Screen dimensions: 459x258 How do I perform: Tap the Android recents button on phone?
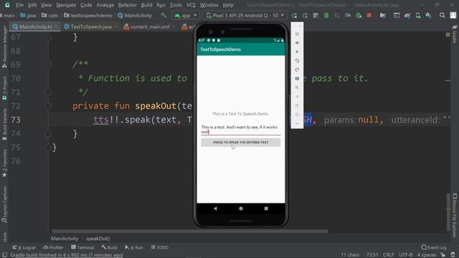[266, 209]
